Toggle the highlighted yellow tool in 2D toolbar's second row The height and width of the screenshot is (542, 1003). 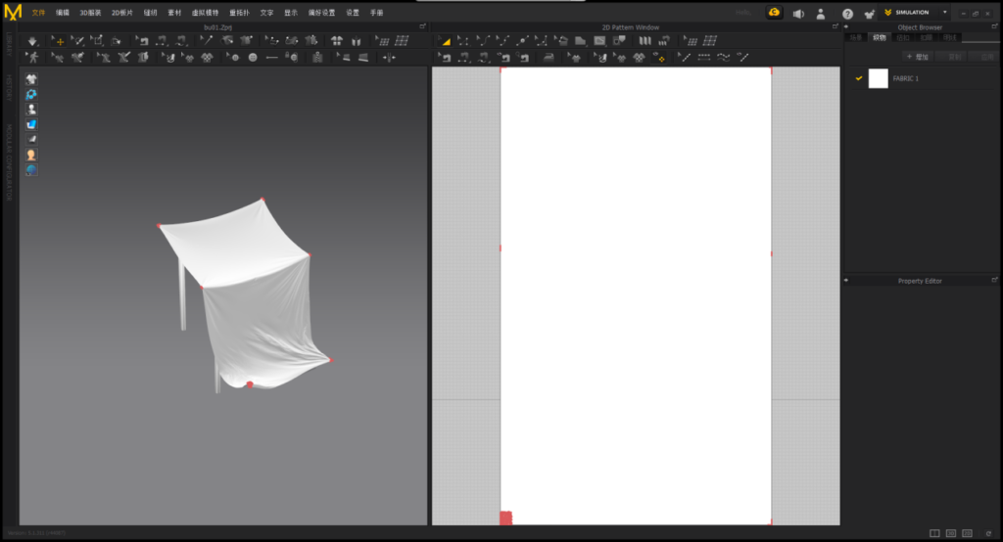[x=660, y=59]
